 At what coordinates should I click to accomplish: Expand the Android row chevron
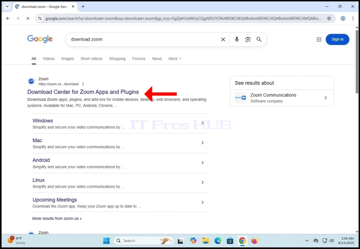point(202,163)
